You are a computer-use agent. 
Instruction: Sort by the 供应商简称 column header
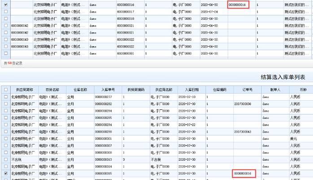coord(24,90)
